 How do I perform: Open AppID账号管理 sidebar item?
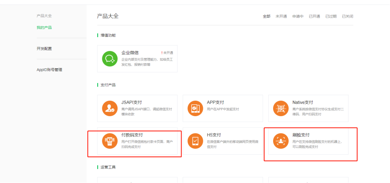tap(49, 69)
